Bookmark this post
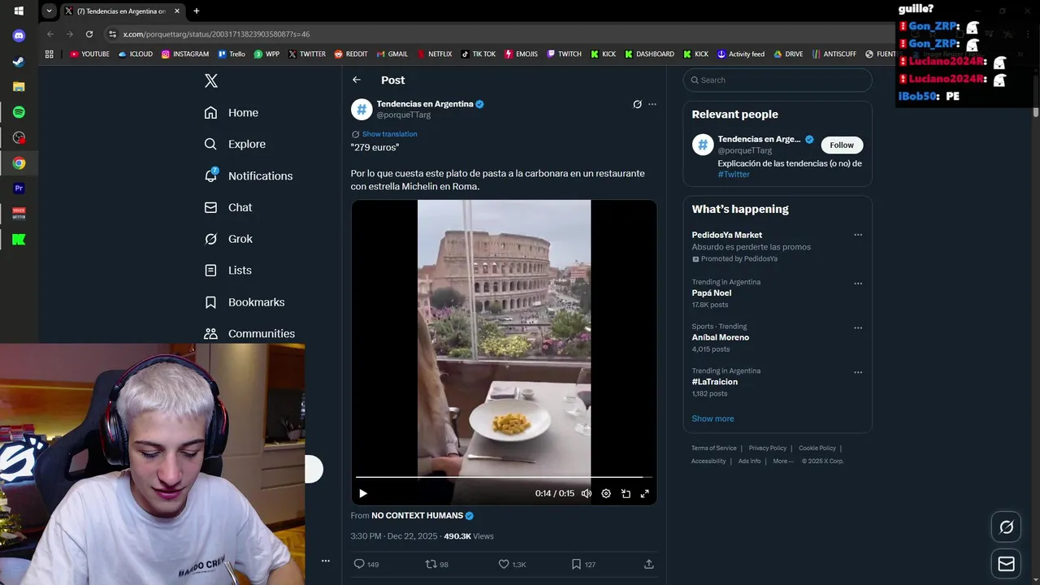The height and width of the screenshot is (585, 1040). pyautogui.click(x=576, y=564)
